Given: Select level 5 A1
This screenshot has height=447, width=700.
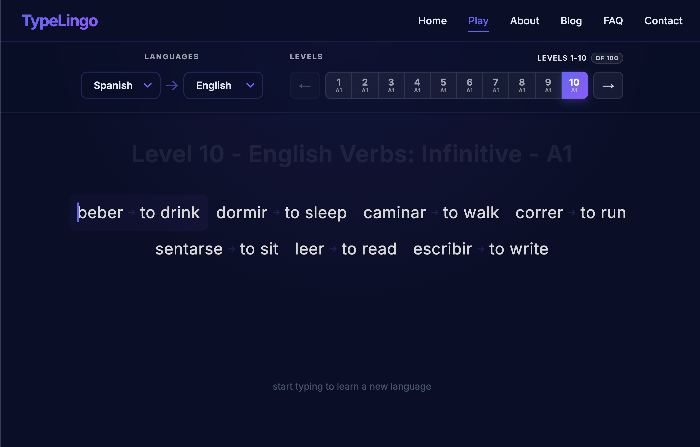Looking at the screenshot, I should [443, 86].
